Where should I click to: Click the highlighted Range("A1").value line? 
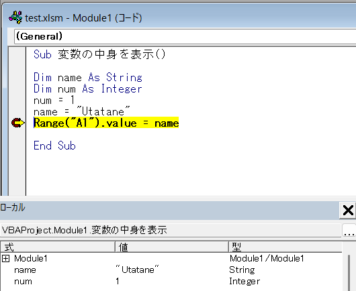pos(106,123)
